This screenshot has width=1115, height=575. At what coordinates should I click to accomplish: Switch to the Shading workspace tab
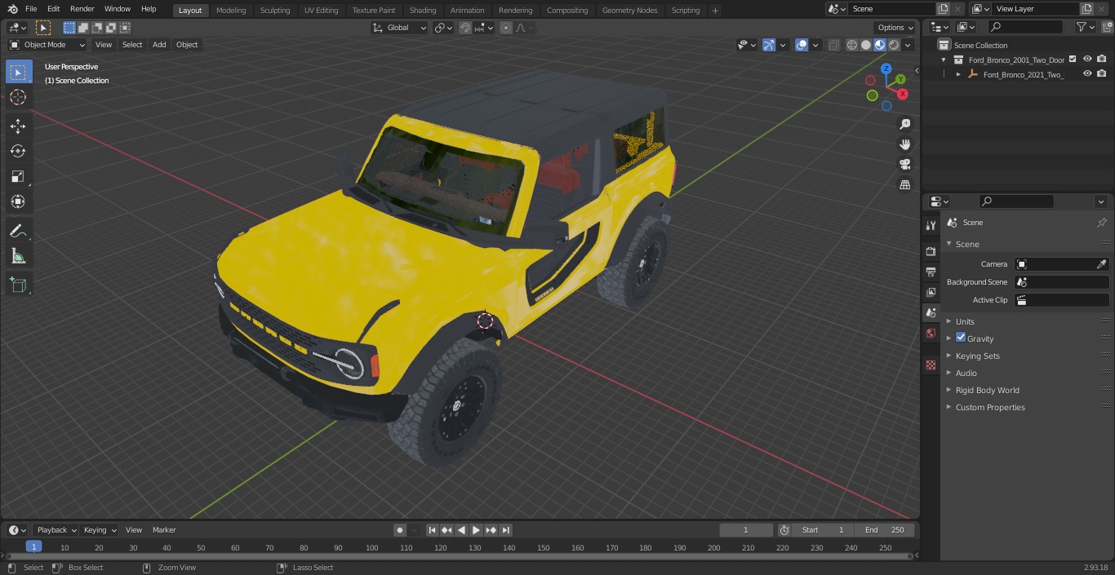point(423,11)
